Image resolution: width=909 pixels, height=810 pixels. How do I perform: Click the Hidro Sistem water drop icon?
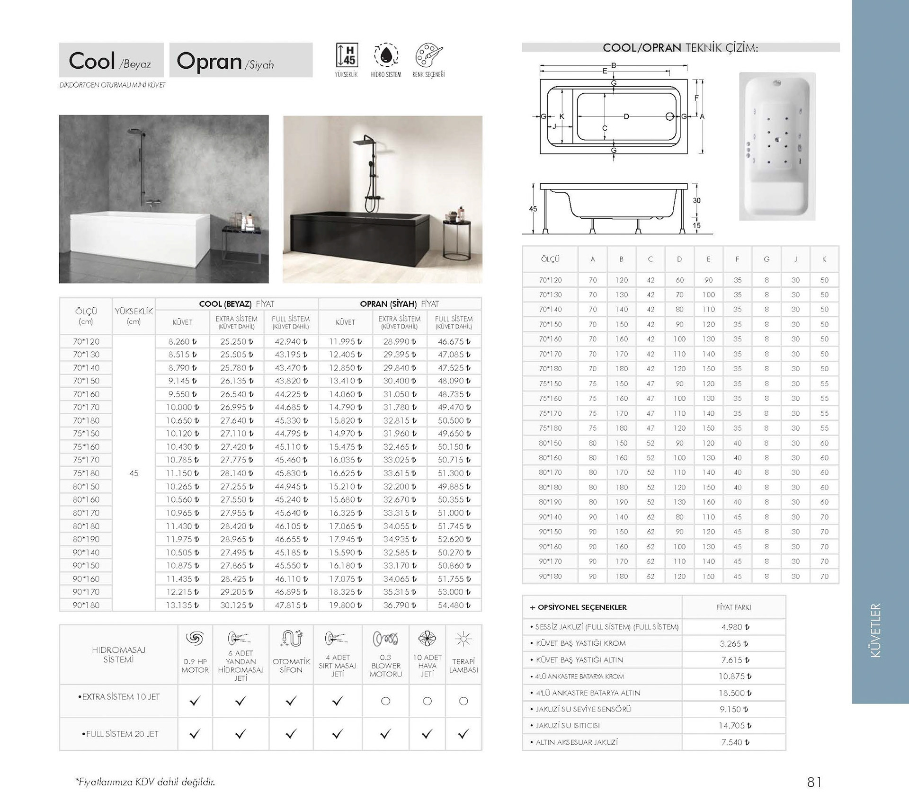tap(386, 55)
